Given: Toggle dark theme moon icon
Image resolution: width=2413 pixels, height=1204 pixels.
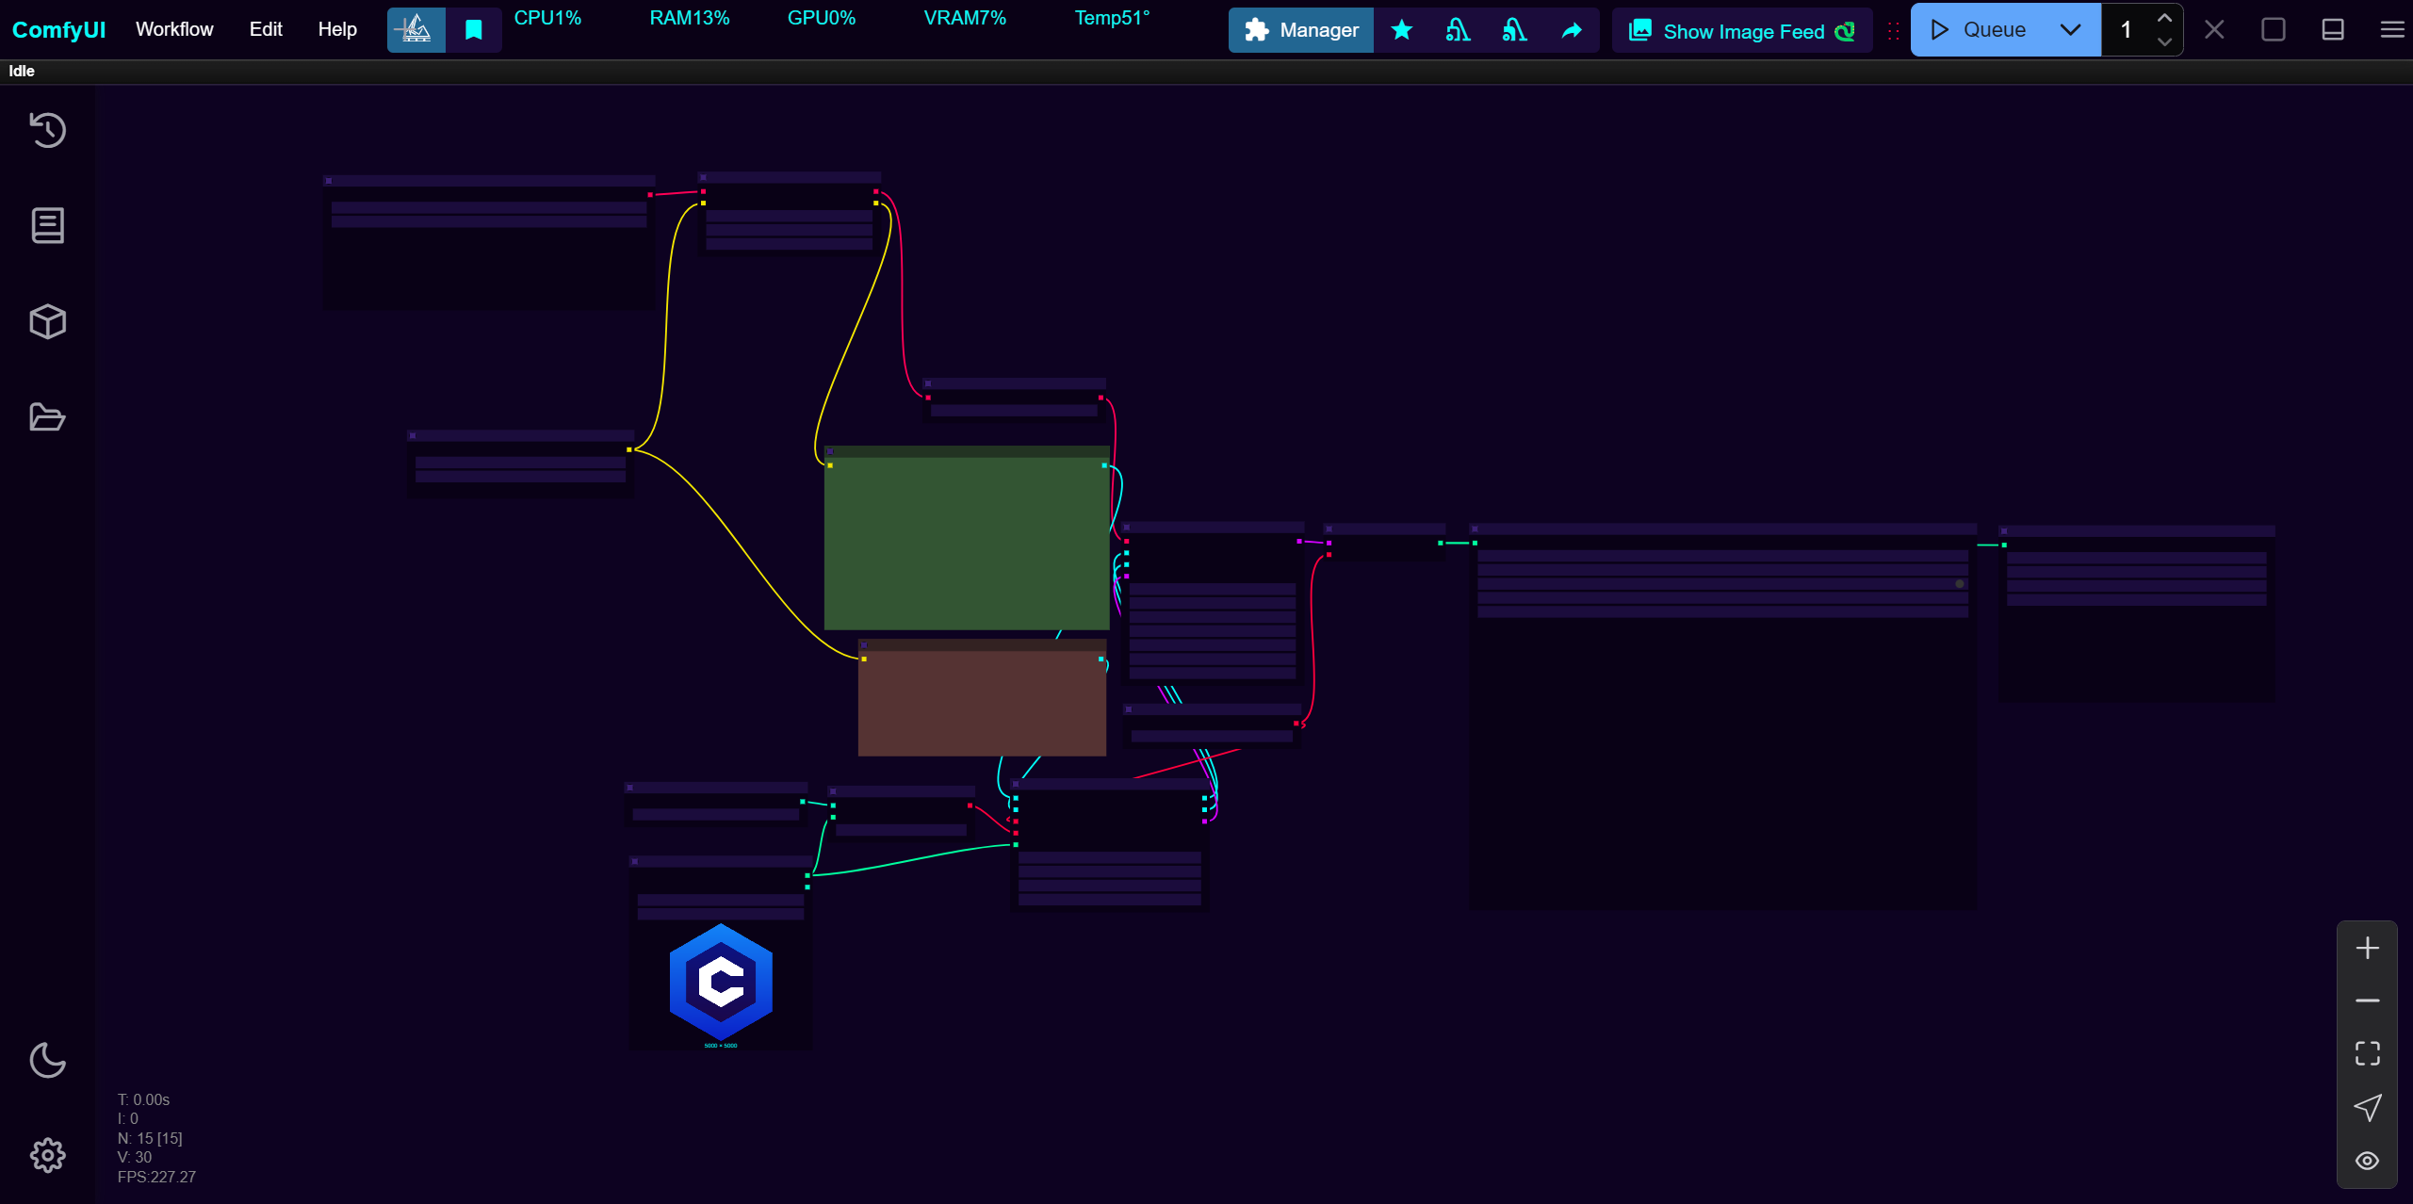Looking at the screenshot, I should tap(47, 1061).
